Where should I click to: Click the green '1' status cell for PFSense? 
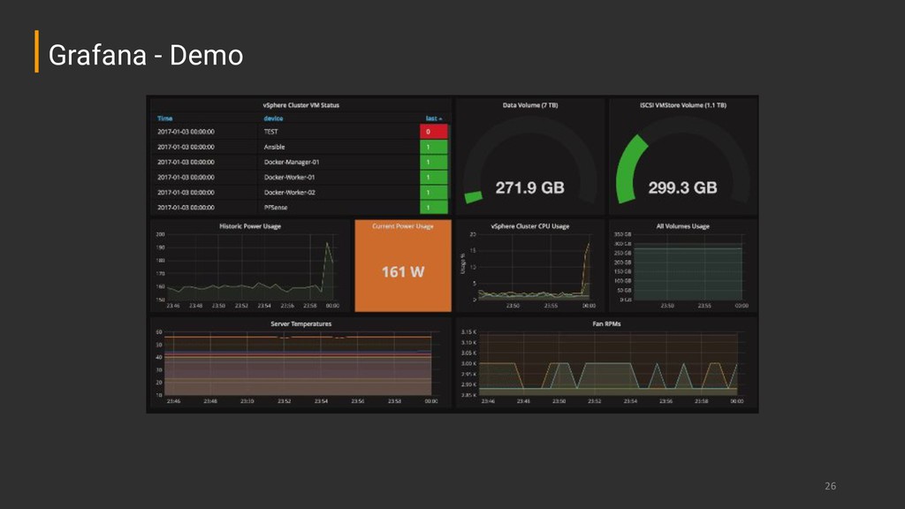434,207
